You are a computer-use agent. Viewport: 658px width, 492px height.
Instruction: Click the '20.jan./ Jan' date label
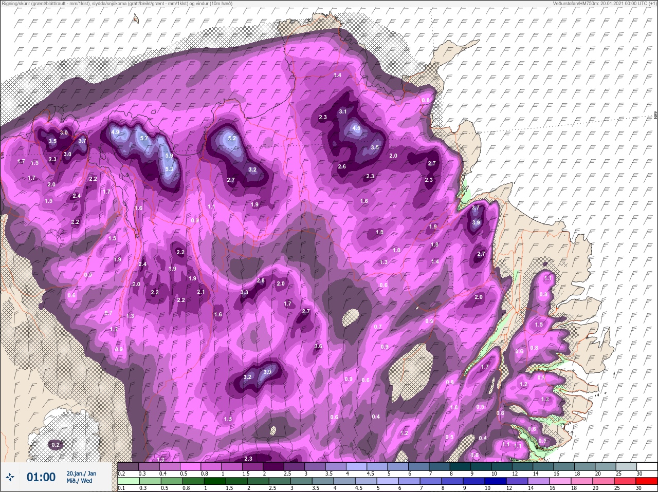tap(81, 473)
